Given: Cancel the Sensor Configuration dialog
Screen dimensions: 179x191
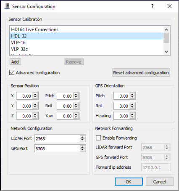Looking at the screenshot, I should coord(160,182).
